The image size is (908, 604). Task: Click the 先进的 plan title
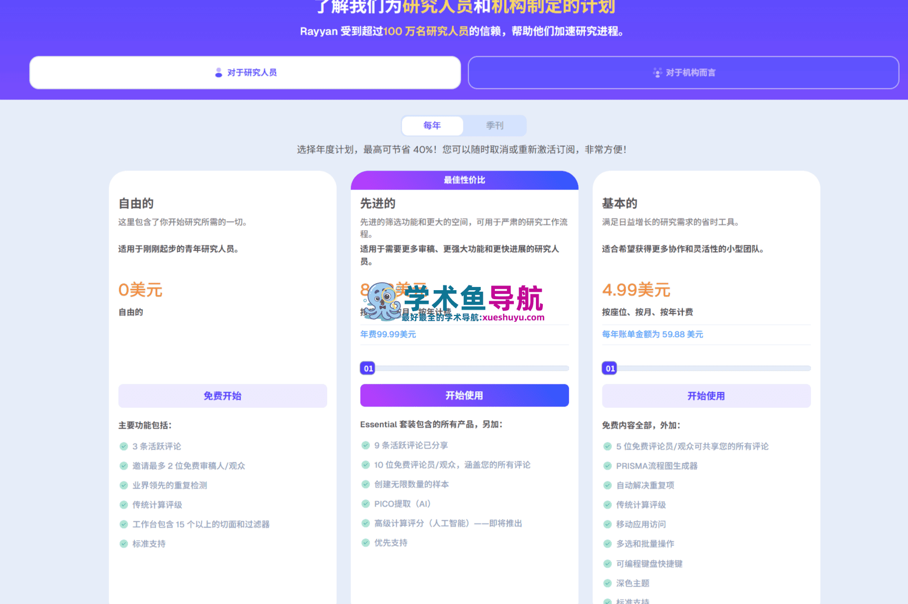point(378,203)
